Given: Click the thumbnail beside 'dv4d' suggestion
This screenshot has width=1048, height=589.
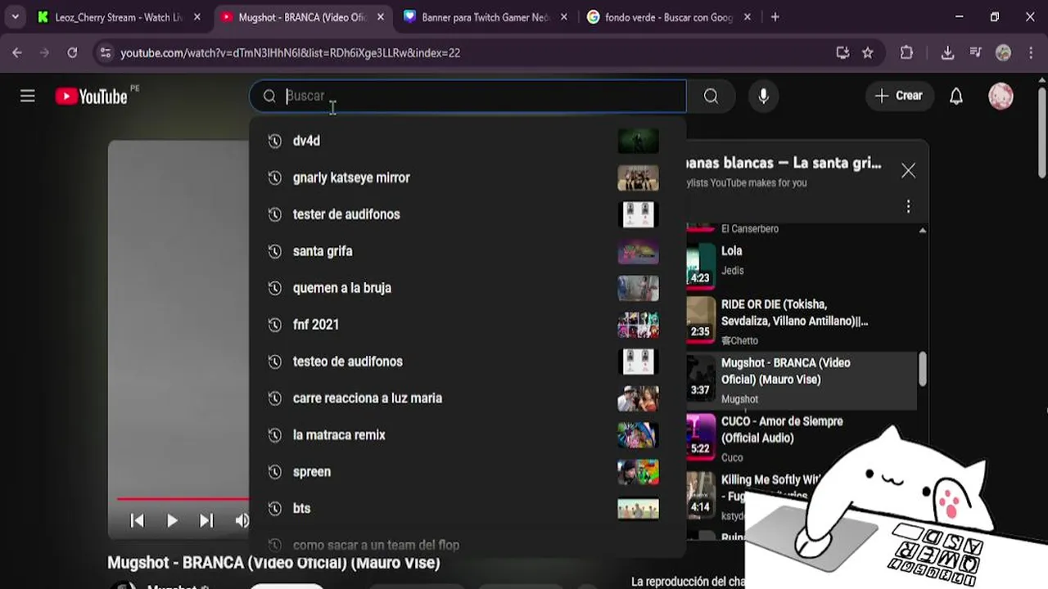Looking at the screenshot, I should point(638,141).
